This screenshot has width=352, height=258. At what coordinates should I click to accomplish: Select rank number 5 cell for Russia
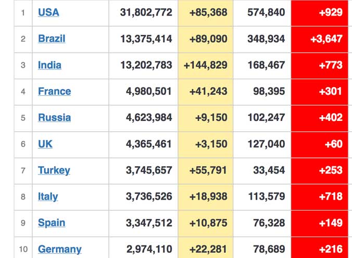click(23, 118)
